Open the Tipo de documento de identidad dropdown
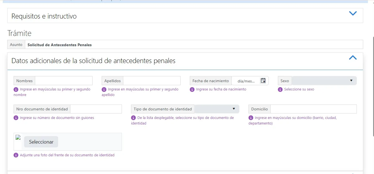This screenshot has width=374, height=174. pos(217,109)
